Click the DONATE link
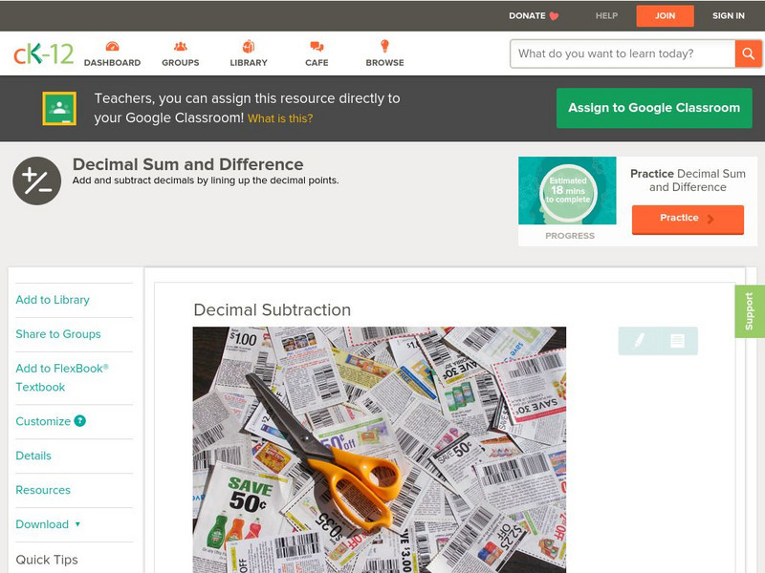 pos(527,16)
